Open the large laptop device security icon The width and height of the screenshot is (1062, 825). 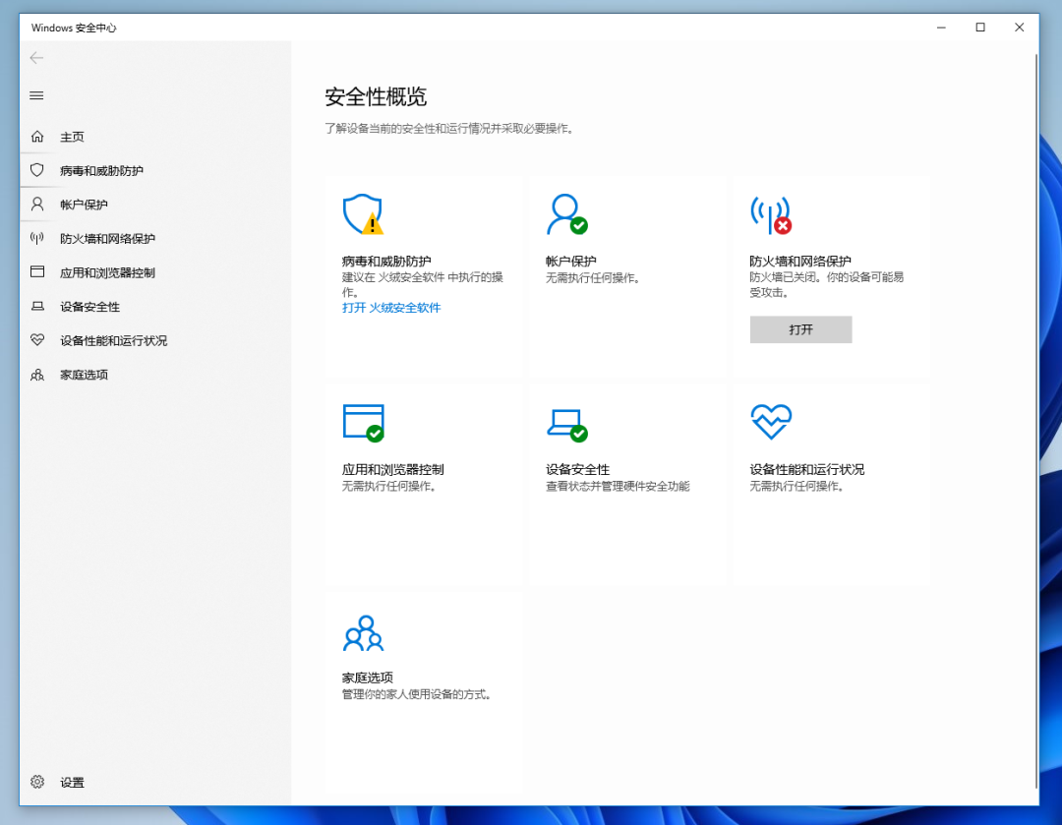click(567, 425)
